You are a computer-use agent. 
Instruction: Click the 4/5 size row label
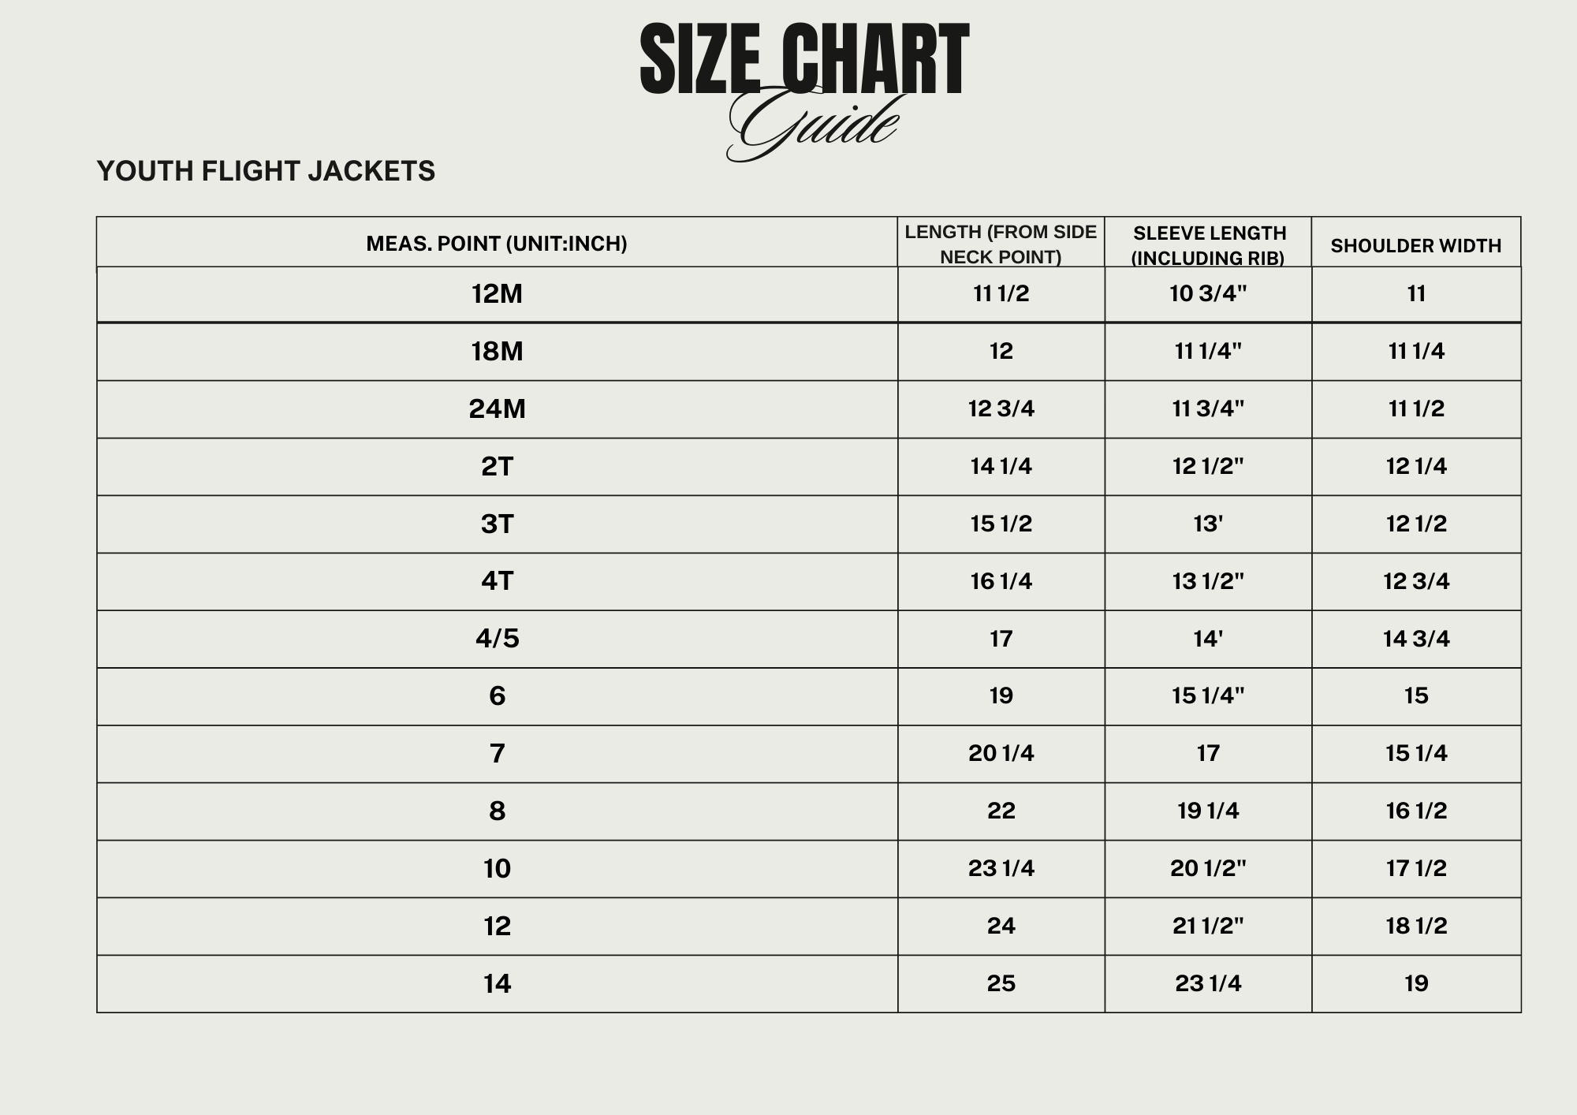497,639
